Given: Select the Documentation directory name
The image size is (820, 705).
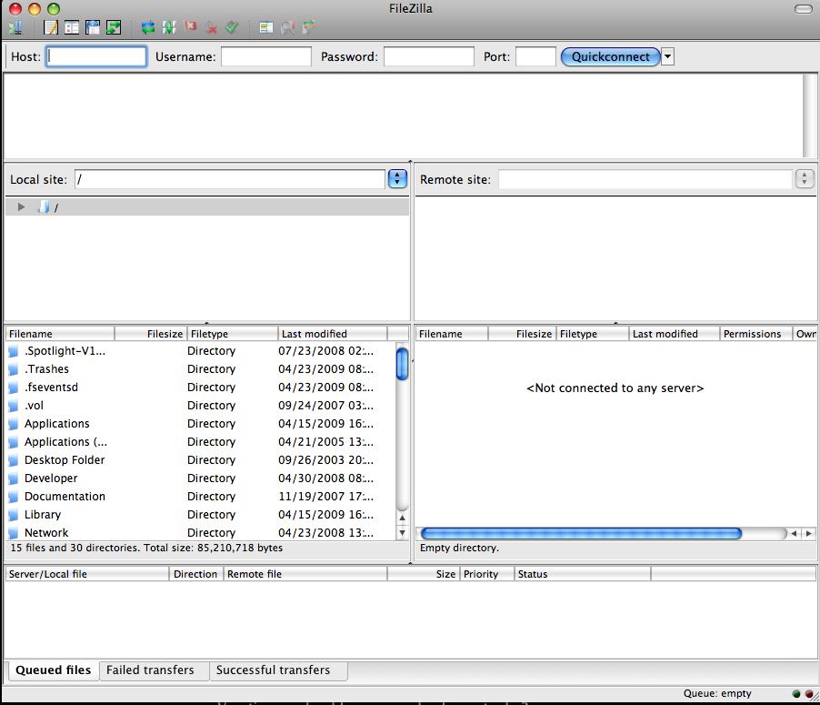Looking at the screenshot, I should 65,497.
